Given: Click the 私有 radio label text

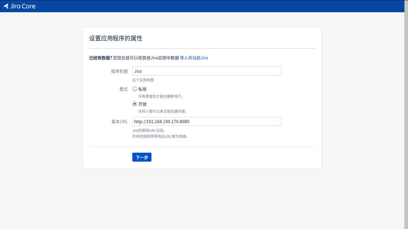Looking at the screenshot, I should tap(142, 89).
